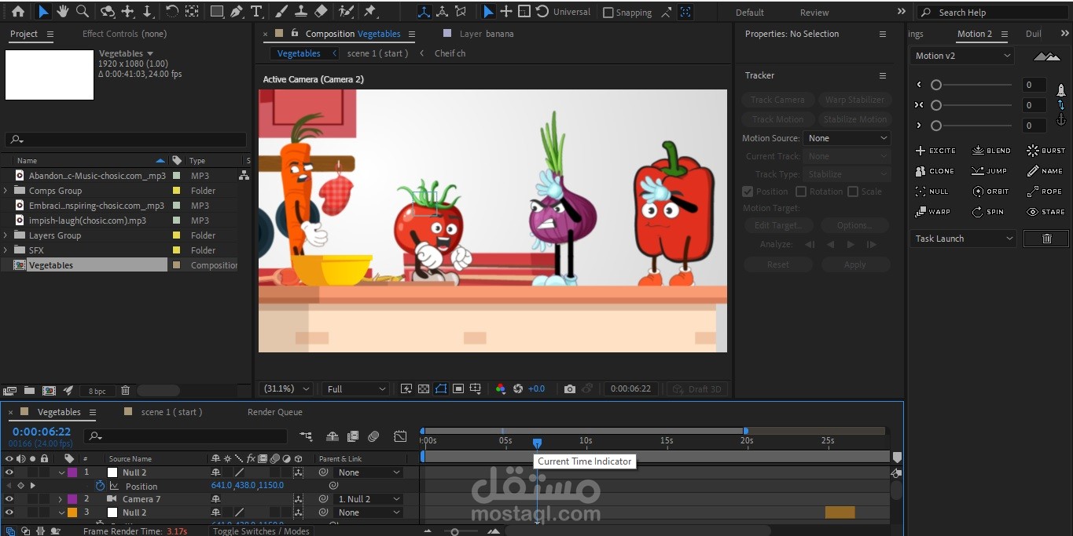Click Toggle Switches / Modes button
Screen dimensions: 1073x536
(x=261, y=531)
